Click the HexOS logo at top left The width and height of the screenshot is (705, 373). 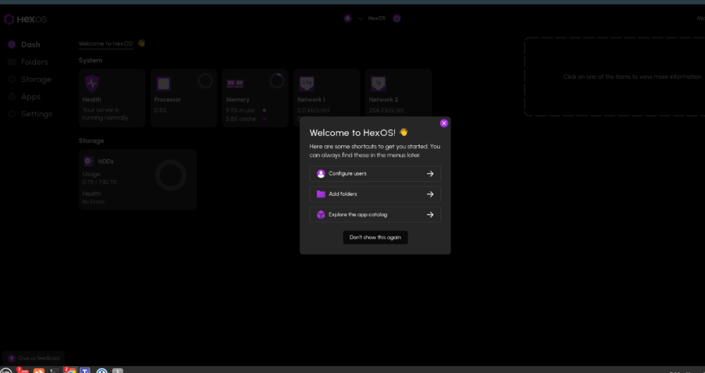tap(25, 19)
